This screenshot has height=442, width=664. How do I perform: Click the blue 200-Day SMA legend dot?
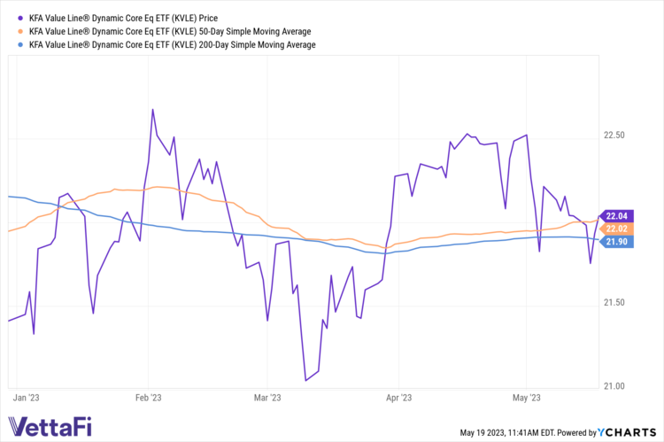[x=19, y=43]
